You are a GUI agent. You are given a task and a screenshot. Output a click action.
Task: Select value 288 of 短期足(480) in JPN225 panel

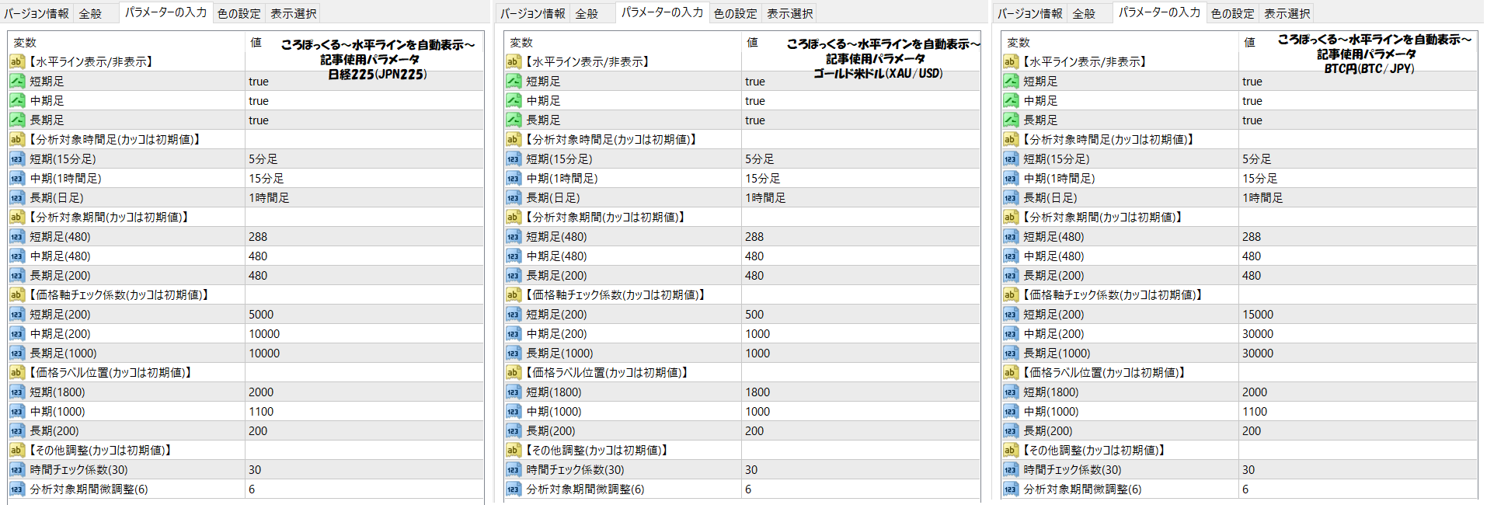[258, 236]
